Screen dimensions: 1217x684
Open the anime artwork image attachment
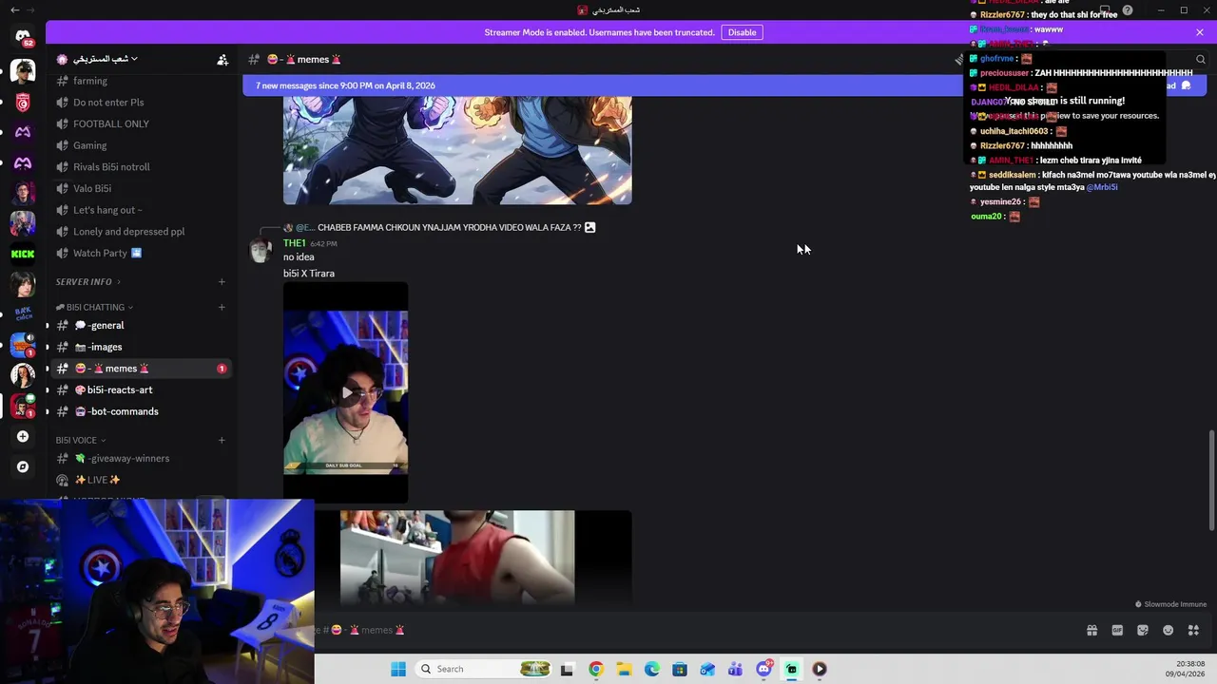point(457,150)
